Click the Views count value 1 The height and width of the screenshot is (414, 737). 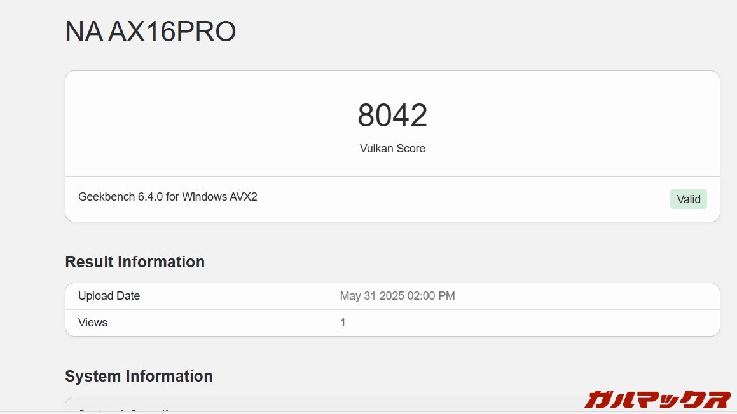[342, 323]
